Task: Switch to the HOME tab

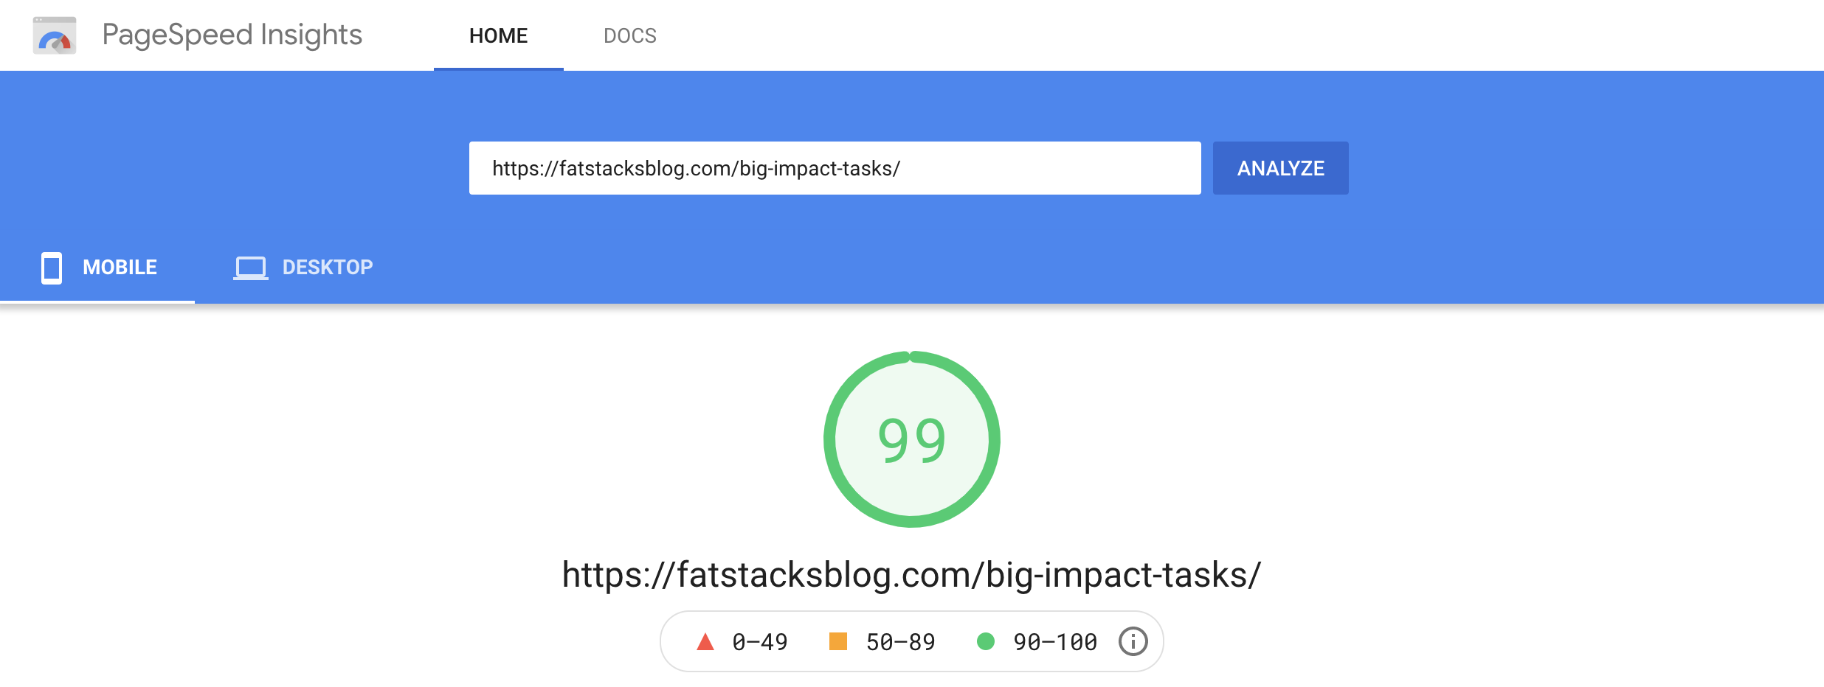Action: pos(498,35)
